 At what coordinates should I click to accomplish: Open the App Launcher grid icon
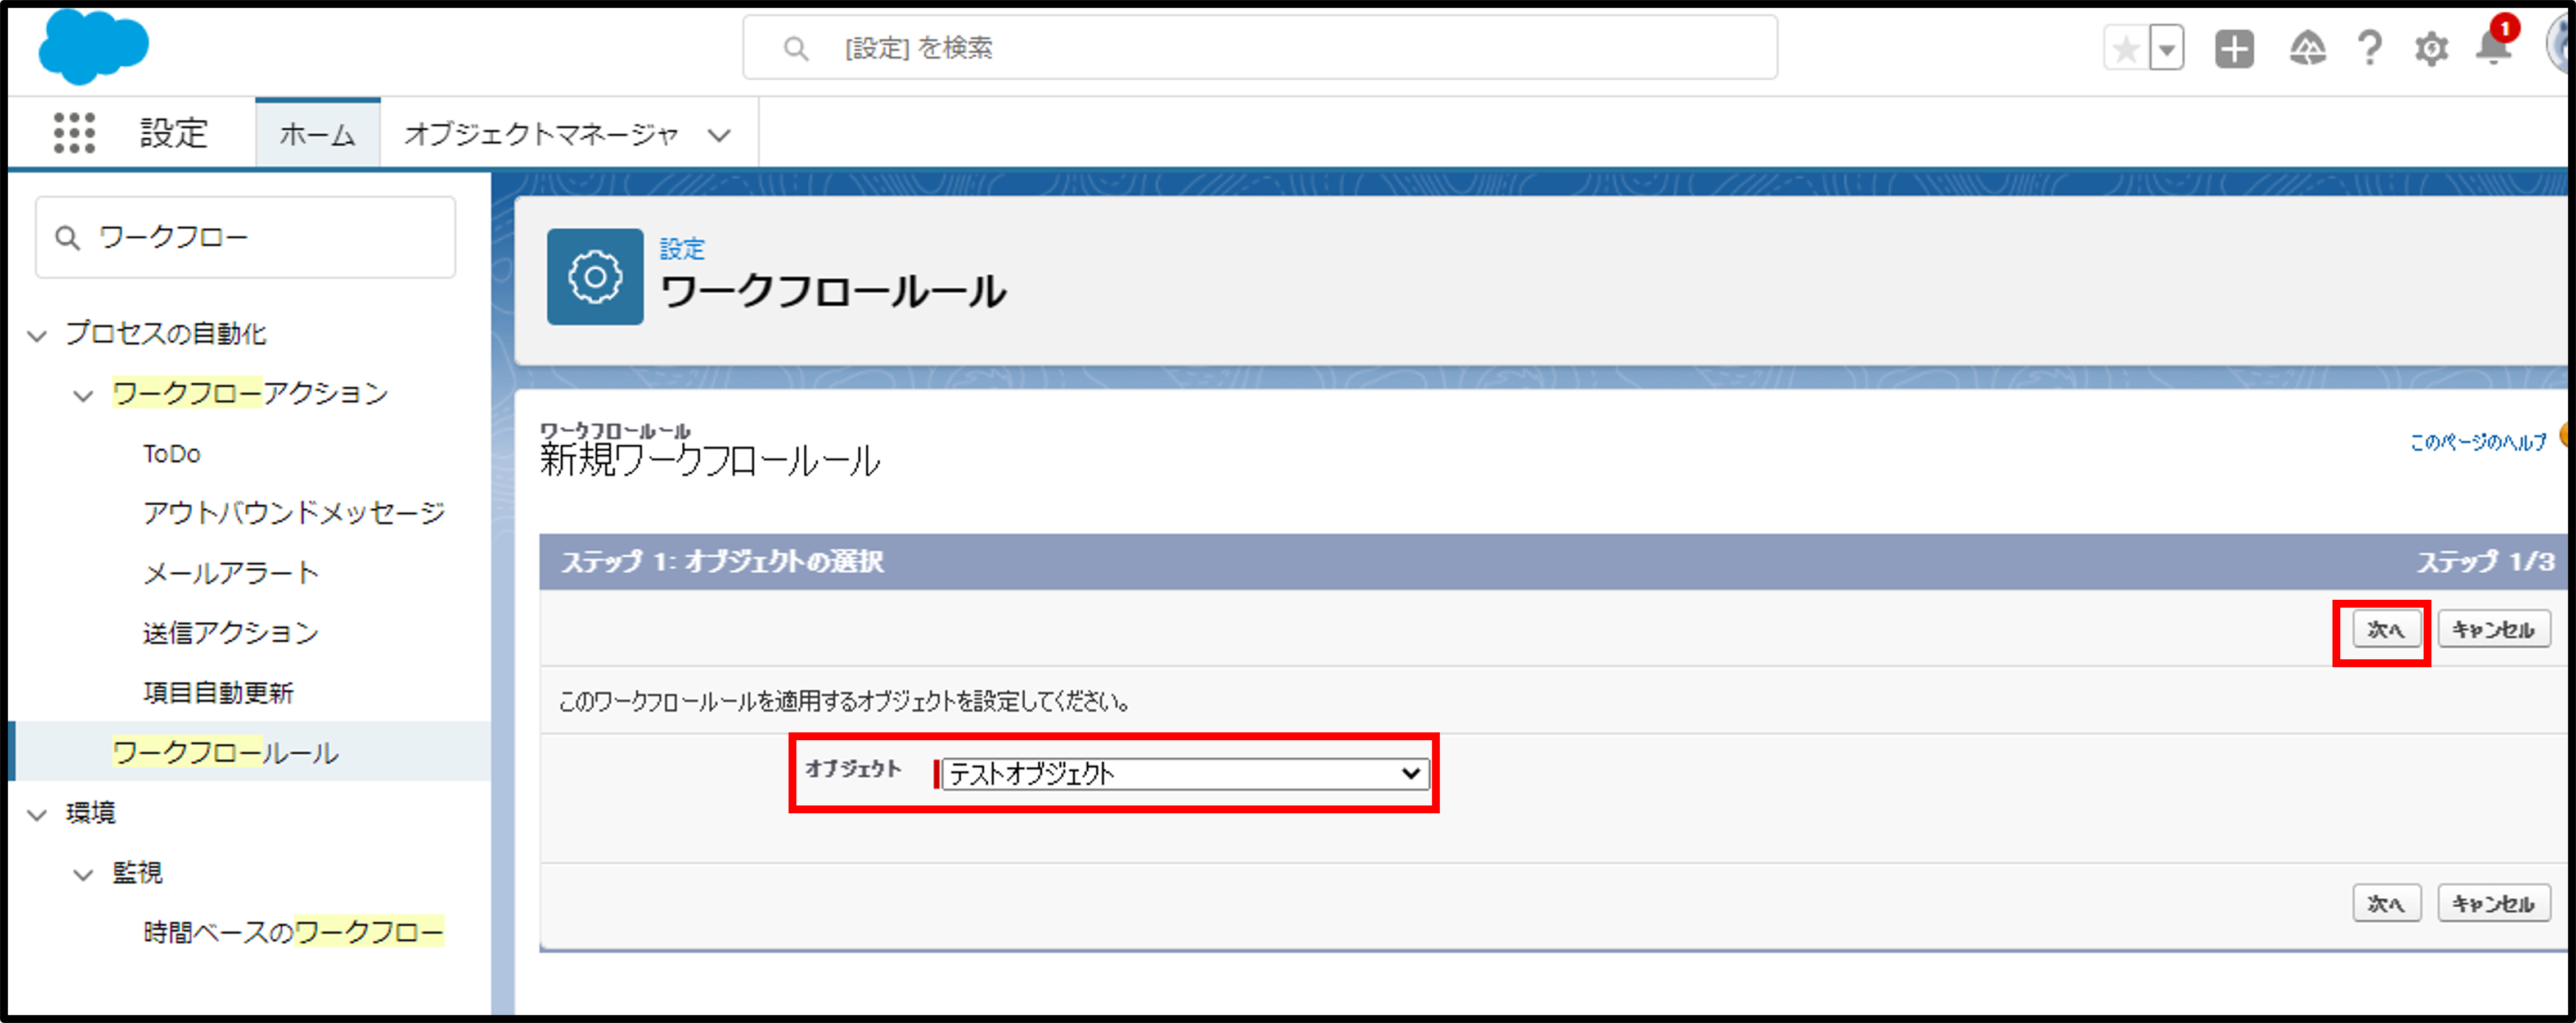pos(74,133)
